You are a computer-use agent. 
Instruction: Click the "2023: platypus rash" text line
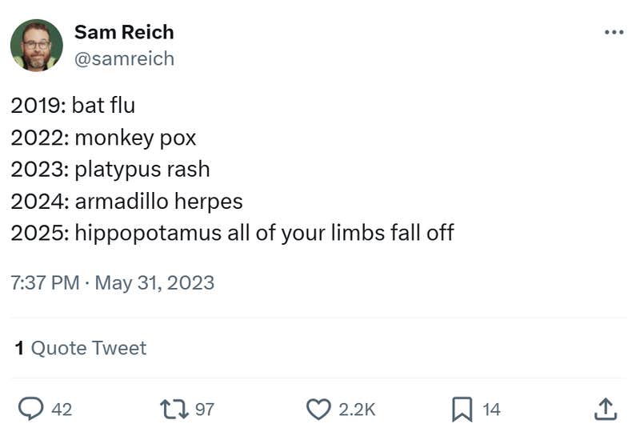click(x=110, y=169)
